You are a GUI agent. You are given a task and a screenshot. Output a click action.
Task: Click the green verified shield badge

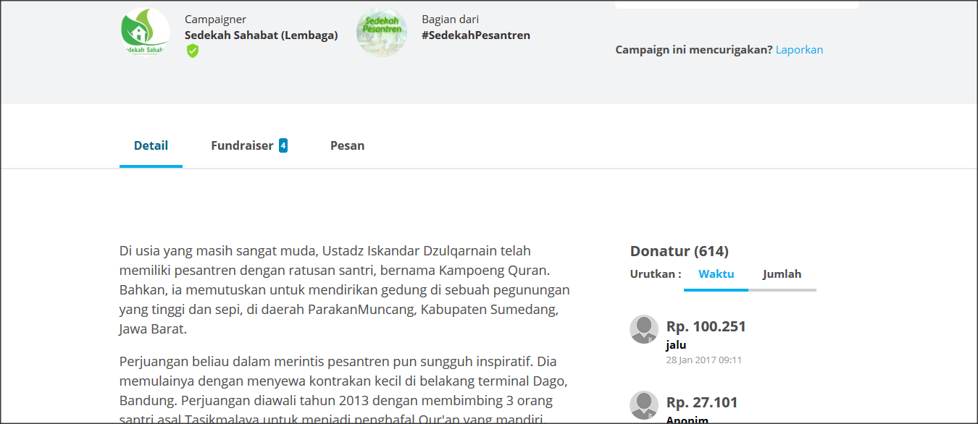(192, 51)
